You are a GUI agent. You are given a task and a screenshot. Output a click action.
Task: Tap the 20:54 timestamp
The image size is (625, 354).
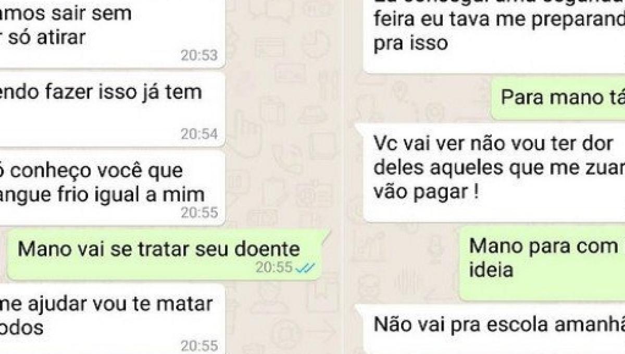coord(199,134)
